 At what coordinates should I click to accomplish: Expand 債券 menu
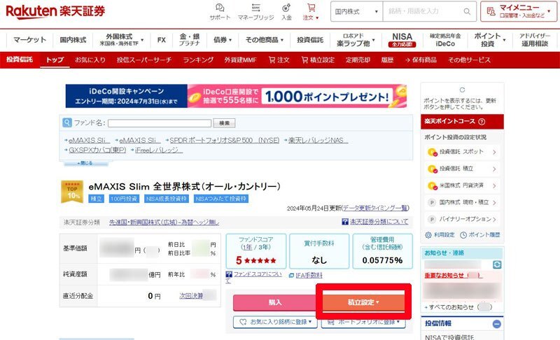coord(223,40)
